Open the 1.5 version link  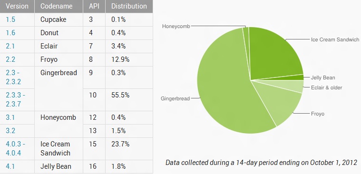coord(10,19)
